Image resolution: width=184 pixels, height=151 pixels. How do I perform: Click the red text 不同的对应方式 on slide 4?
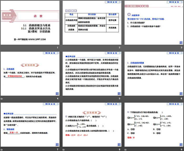pos(15,76)
